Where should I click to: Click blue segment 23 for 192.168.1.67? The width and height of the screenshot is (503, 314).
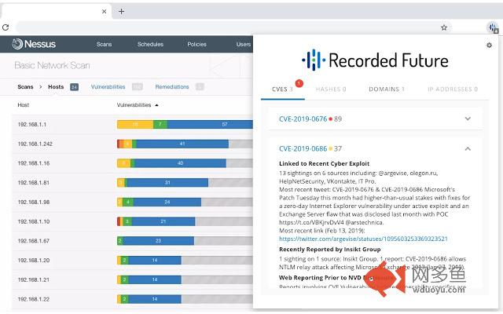pos(158,241)
